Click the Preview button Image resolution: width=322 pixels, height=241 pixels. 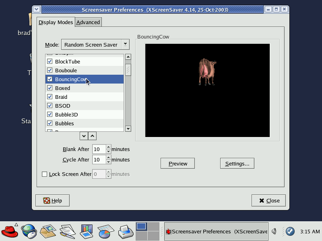[178, 163]
